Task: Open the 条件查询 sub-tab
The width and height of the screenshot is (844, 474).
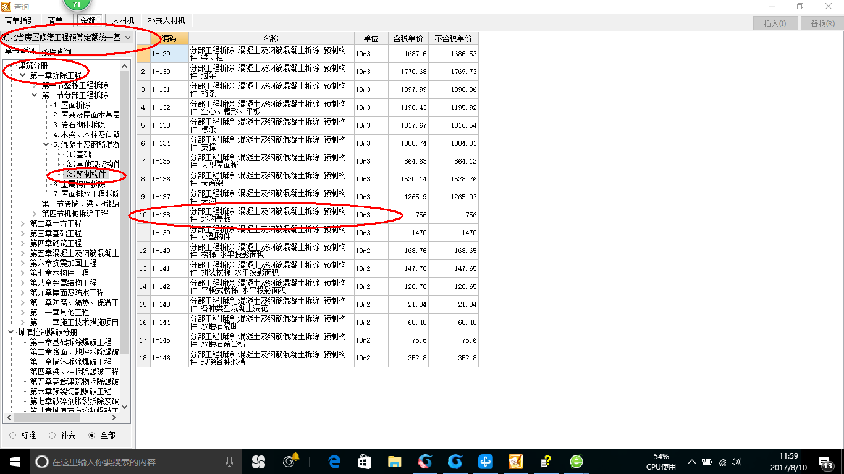Action: pos(56,51)
